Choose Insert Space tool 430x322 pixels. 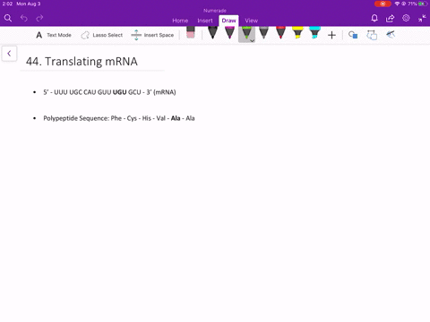152,35
